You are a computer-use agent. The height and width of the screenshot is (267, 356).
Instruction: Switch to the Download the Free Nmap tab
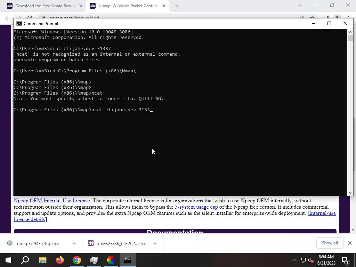[x=42, y=6]
